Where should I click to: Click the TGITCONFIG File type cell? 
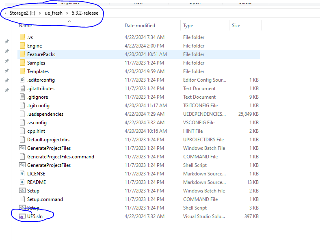(201, 106)
